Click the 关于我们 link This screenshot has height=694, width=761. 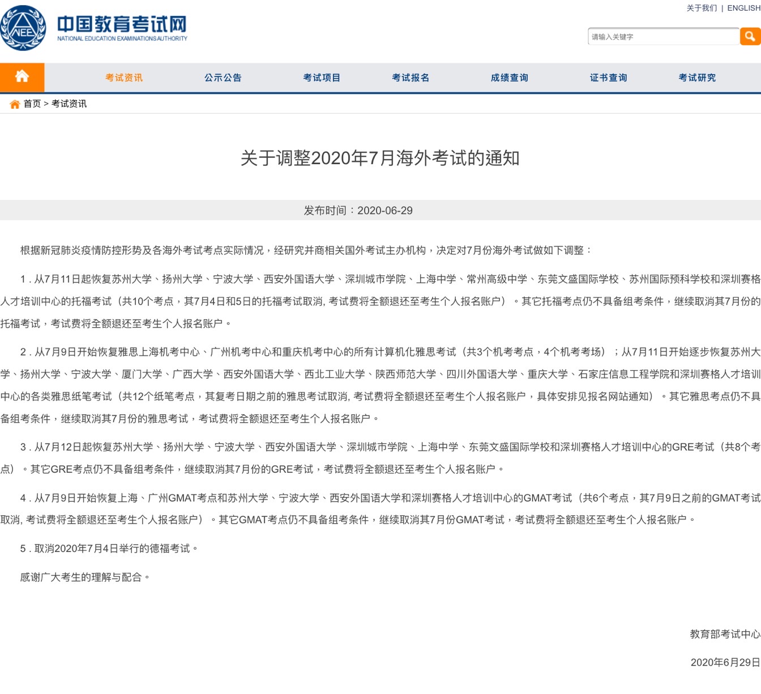point(701,8)
